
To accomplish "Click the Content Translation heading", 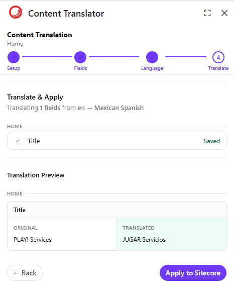I will 40,35.
